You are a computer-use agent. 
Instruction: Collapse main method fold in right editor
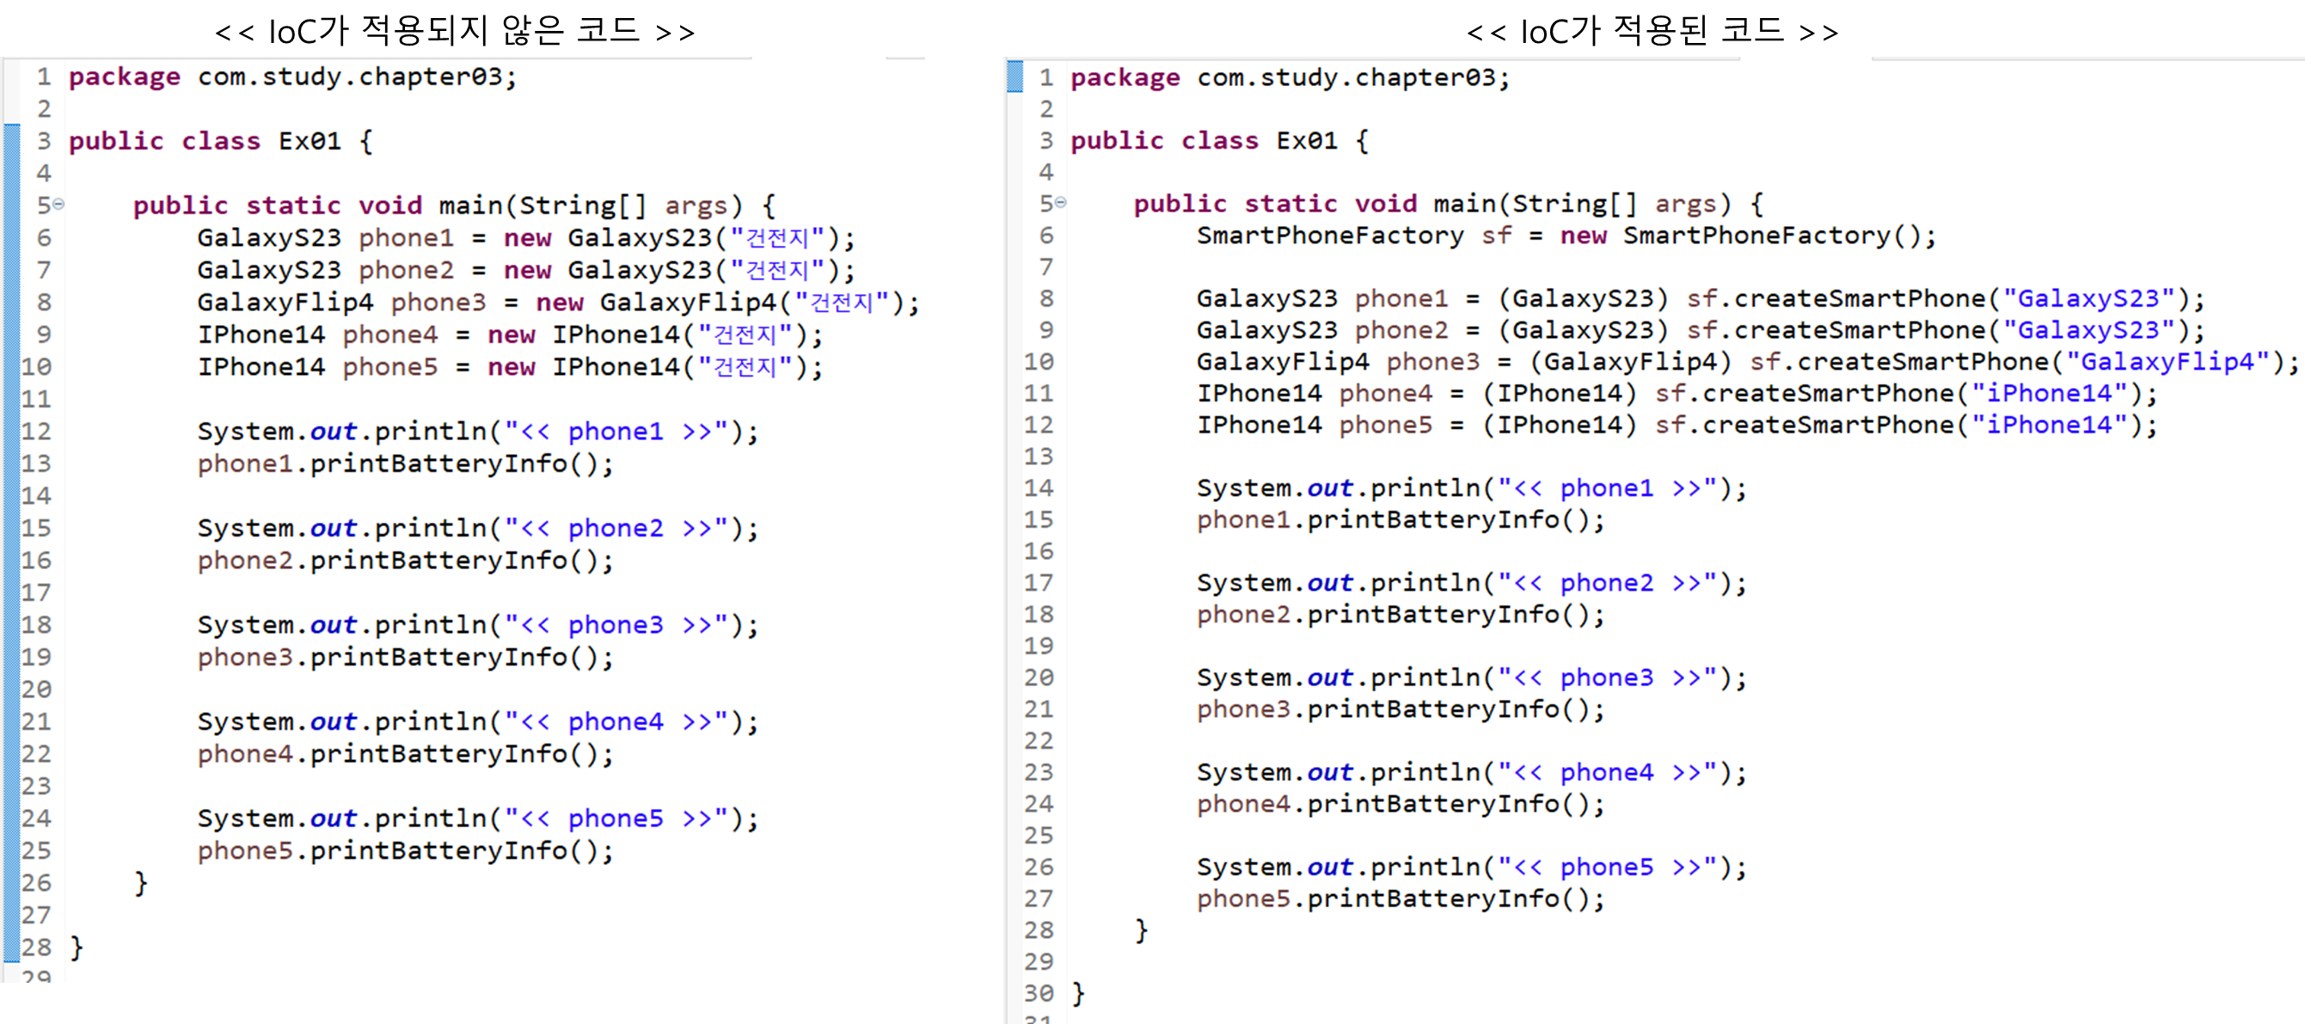1061,202
